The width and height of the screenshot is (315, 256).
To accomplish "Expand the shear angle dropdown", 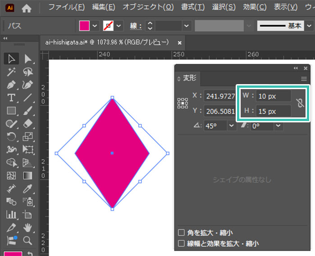I will pyautogui.click(x=278, y=126).
